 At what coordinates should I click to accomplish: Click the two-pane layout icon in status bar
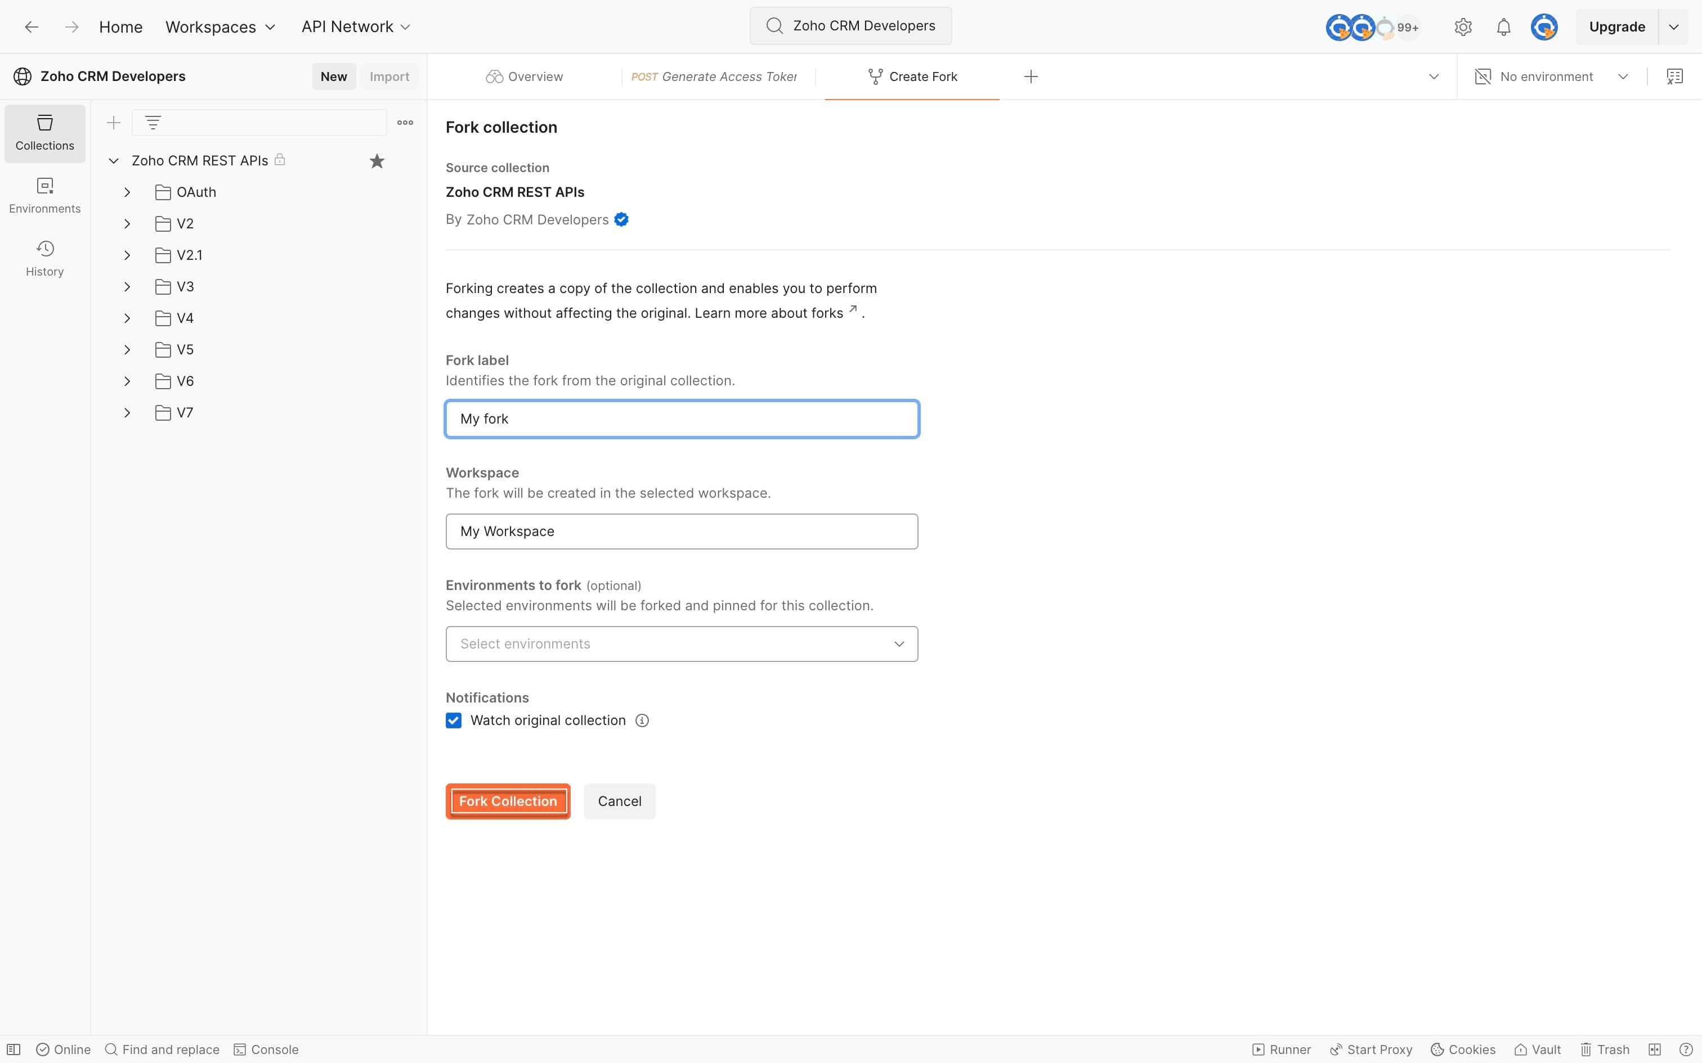click(1655, 1050)
